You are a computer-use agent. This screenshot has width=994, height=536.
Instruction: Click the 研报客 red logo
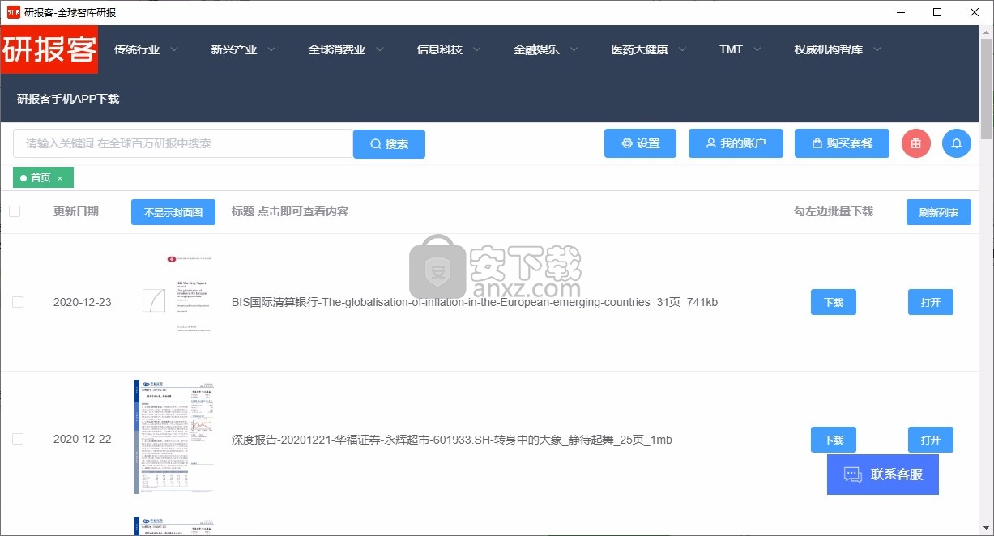[49, 49]
